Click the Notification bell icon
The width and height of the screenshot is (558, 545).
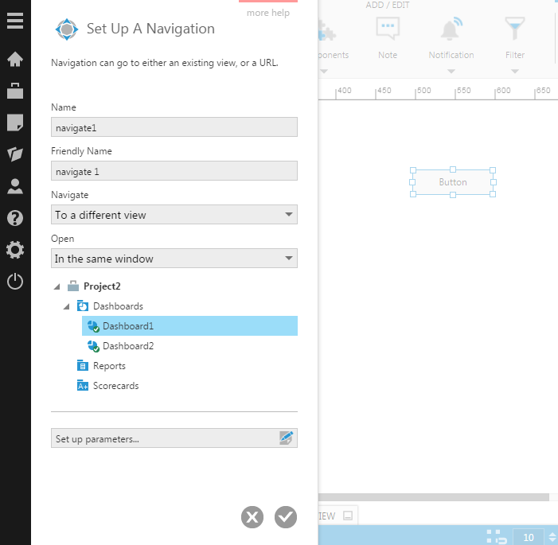[451, 29]
